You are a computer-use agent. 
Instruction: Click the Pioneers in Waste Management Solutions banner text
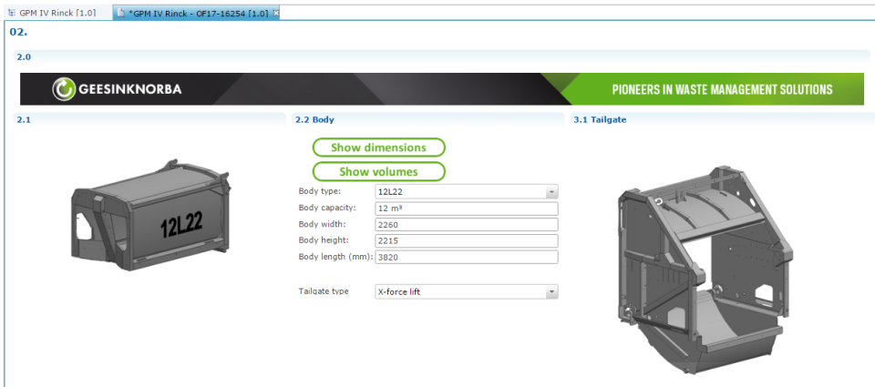(x=722, y=89)
